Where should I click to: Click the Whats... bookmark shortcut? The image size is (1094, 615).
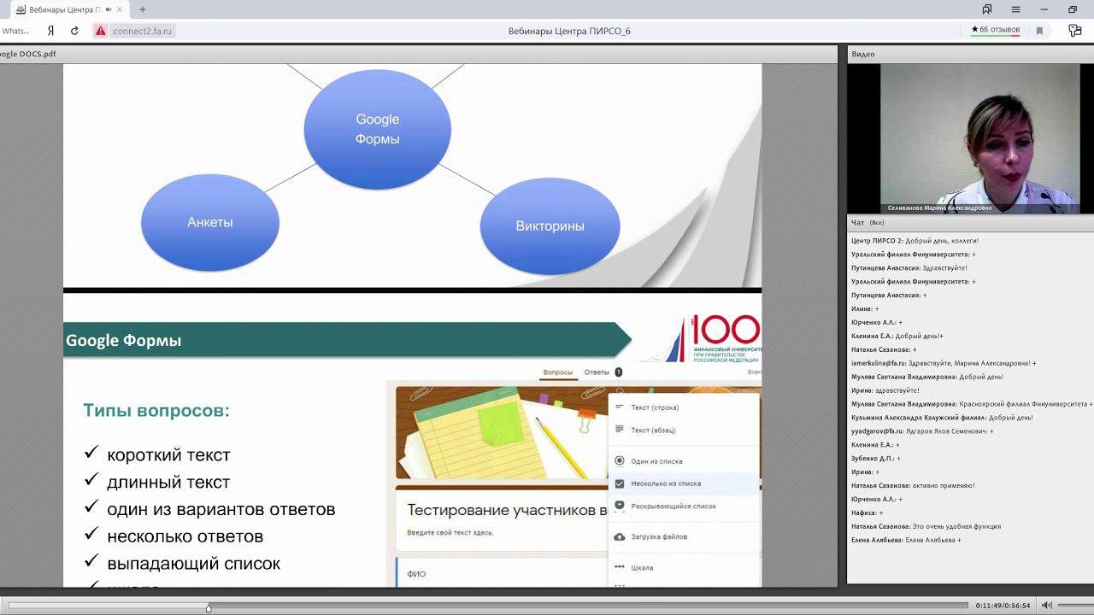(15, 31)
